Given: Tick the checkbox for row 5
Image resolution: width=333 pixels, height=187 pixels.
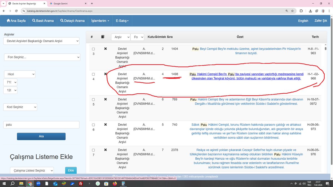Looking at the screenshot, I should (x=94, y=99).
